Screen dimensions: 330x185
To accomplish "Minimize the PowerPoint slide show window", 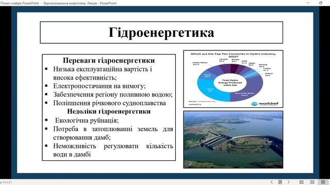I will [308, 3].
